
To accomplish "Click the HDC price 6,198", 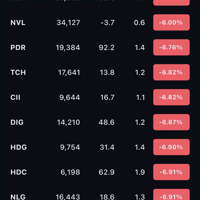I will coord(70,172).
